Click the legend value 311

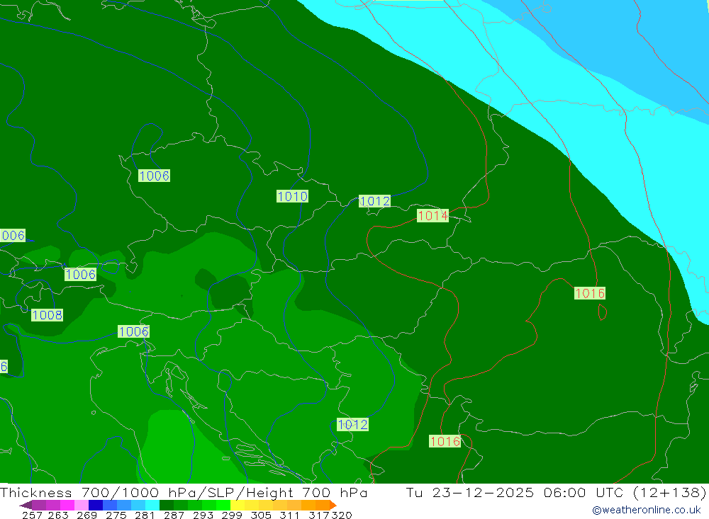[x=289, y=515]
